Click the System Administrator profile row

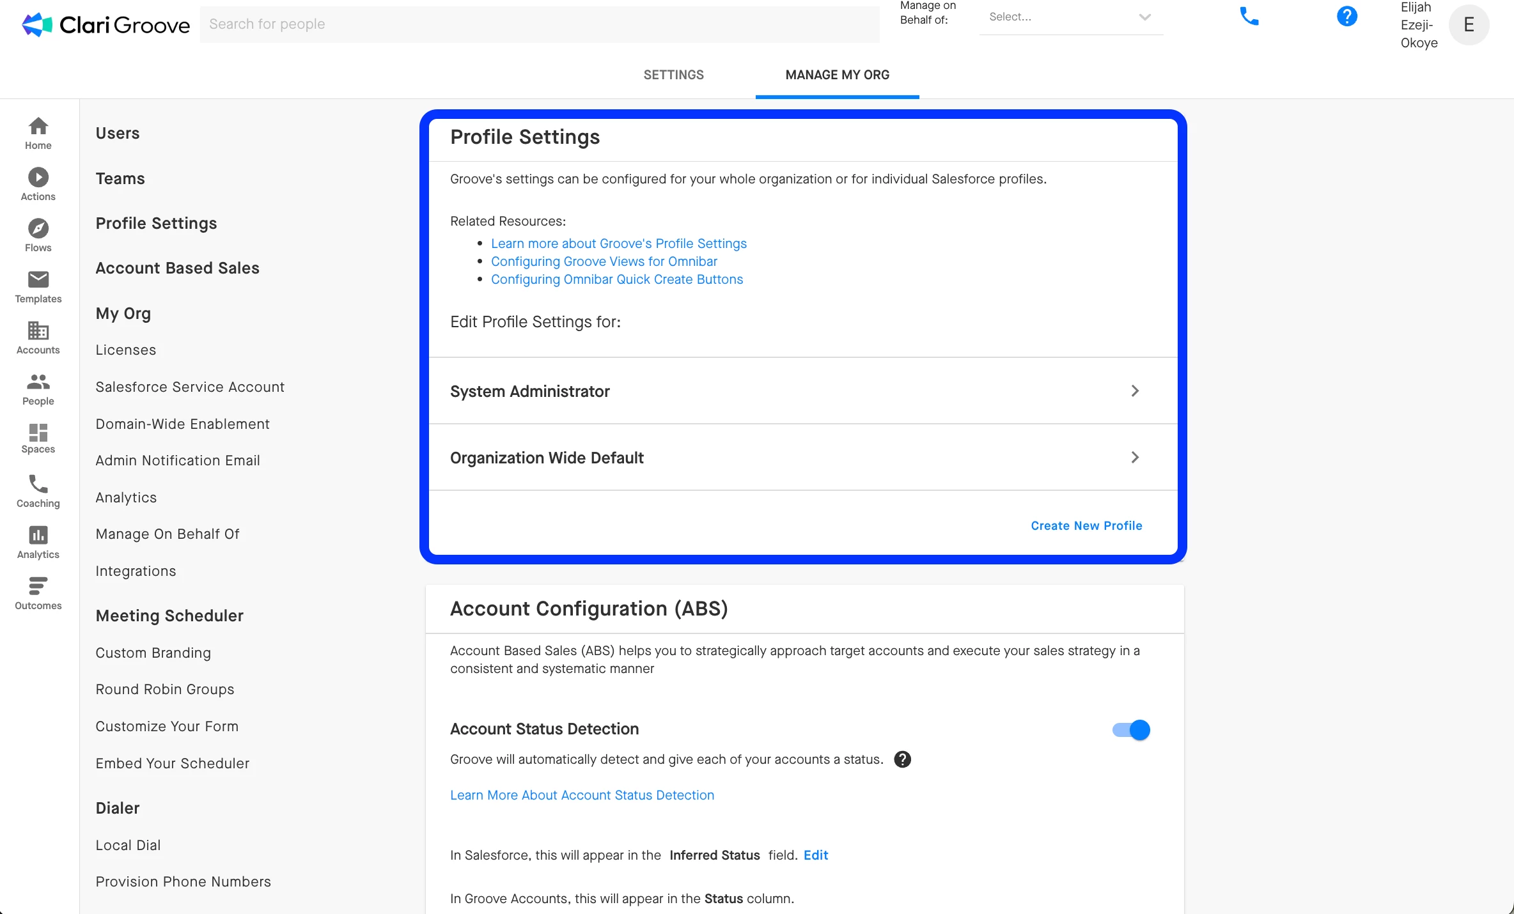click(803, 391)
